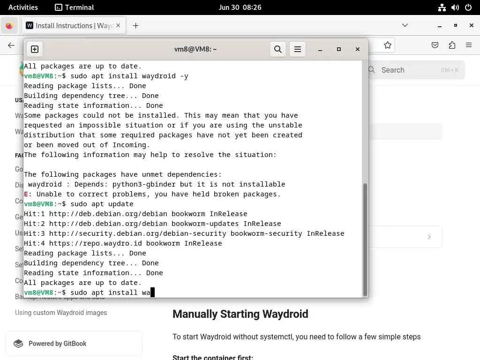
Task: Open a new terminal tab icon
Action: [x=35, y=49]
